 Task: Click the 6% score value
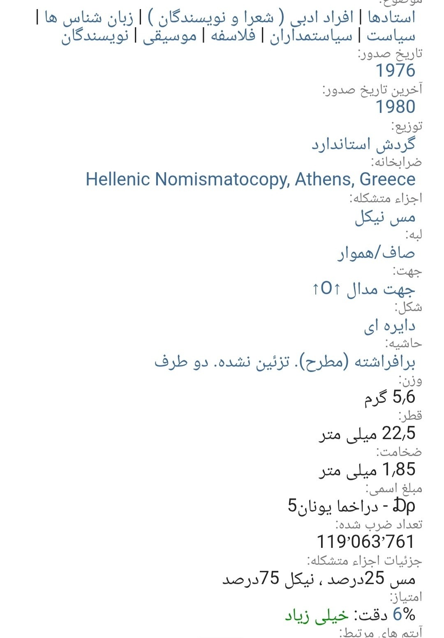click(404, 615)
